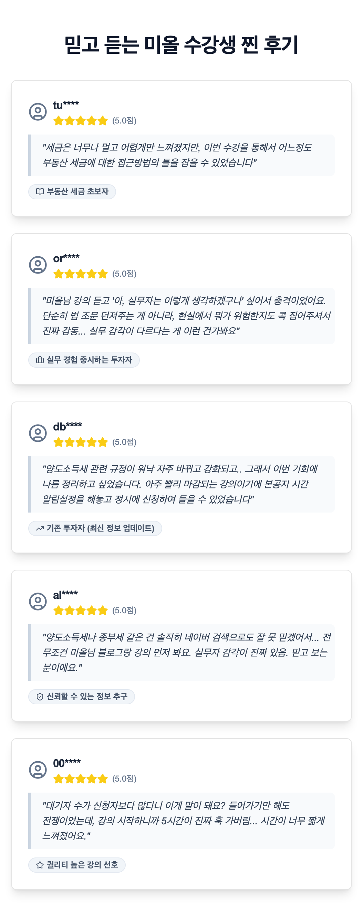Click the 00**** reviewer avatar icon
The image size is (363, 923).
(x=38, y=770)
